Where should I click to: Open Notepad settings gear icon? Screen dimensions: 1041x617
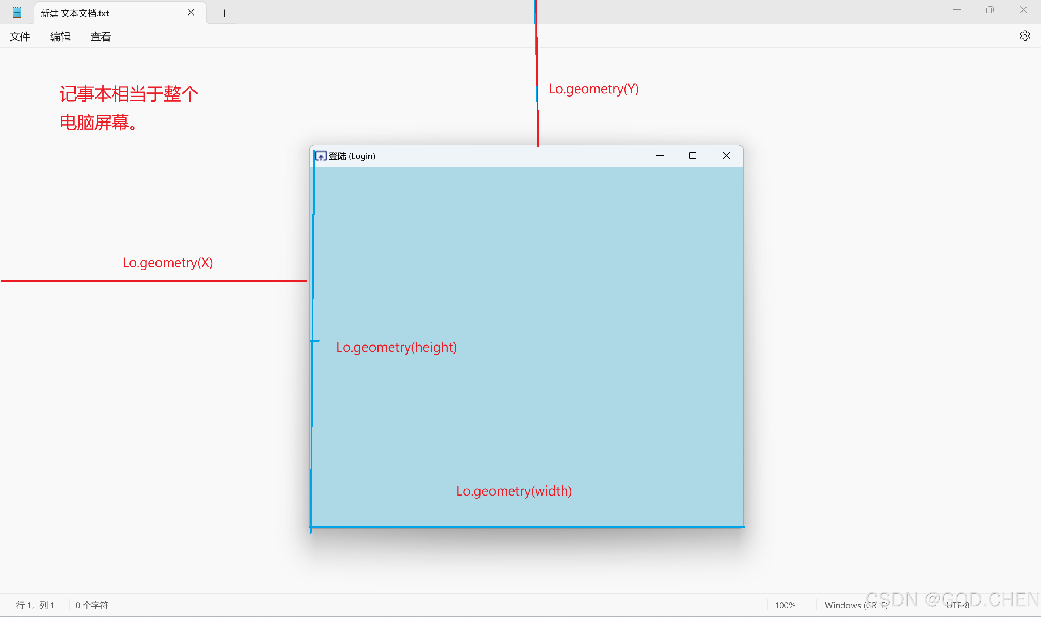click(x=1024, y=36)
